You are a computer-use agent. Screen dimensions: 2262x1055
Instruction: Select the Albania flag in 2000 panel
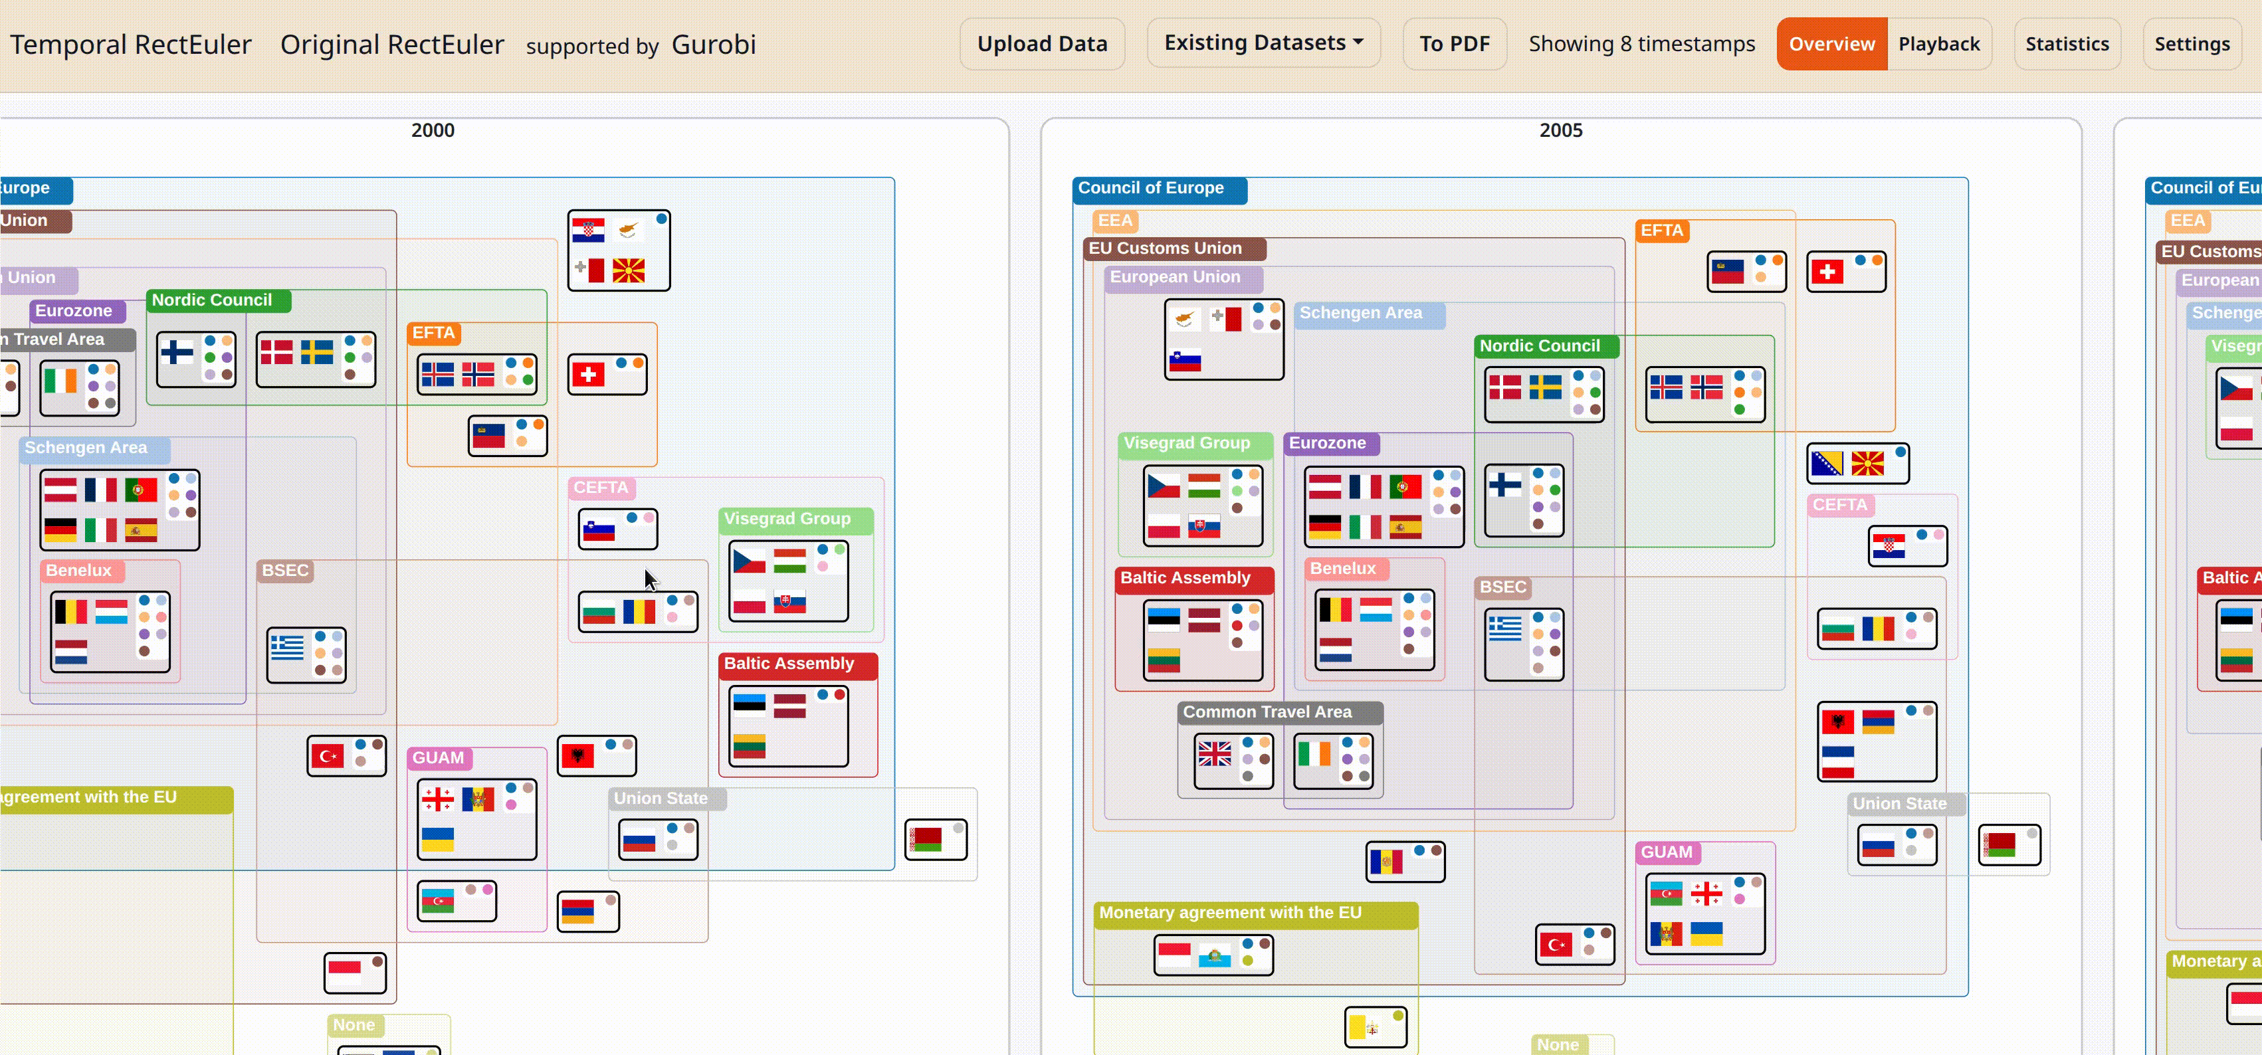[578, 755]
